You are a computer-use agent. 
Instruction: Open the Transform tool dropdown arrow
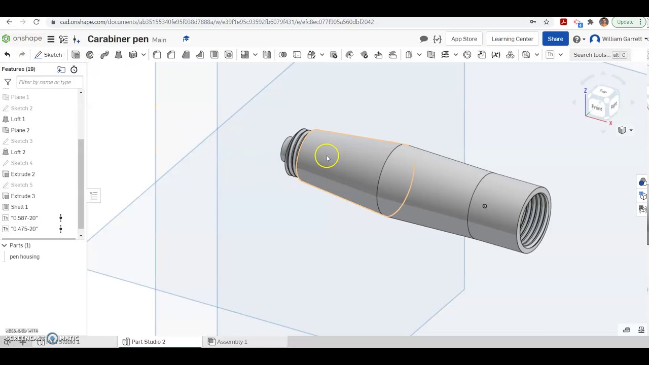(322, 55)
